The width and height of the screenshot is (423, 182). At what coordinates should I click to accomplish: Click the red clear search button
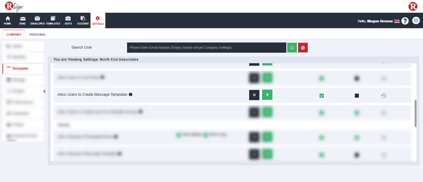pyautogui.click(x=303, y=47)
